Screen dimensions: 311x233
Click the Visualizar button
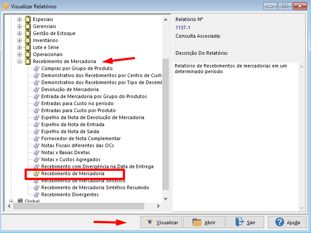point(161,222)
